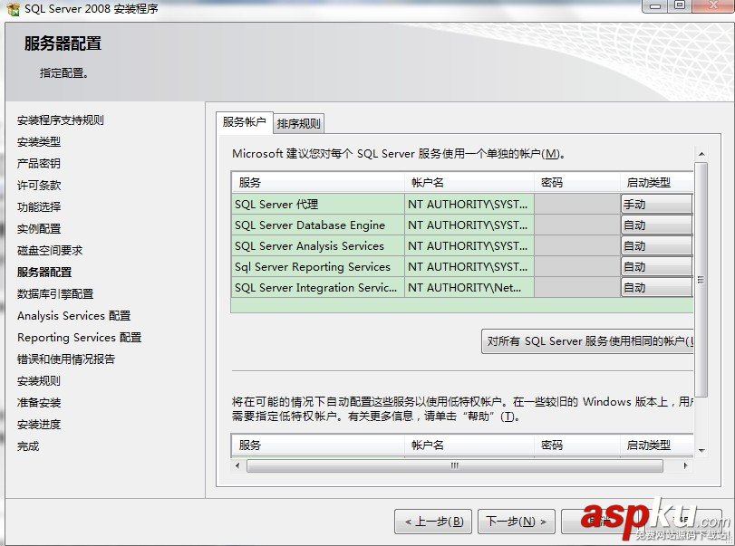Image resolution: width=735 pixels, height=546 pixels.
Task: Click the 下一步(N) next button
Action: tap(516, 522)
